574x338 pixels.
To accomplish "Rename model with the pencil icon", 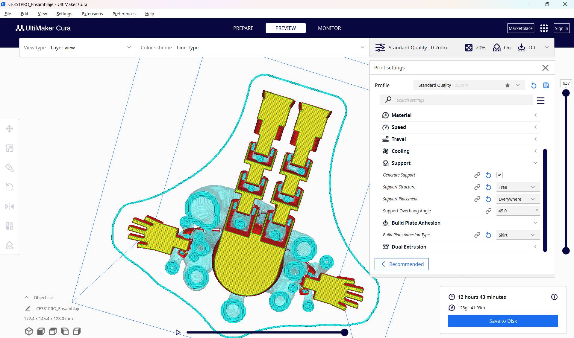I will pyautogui.click(x=28, y=308).
